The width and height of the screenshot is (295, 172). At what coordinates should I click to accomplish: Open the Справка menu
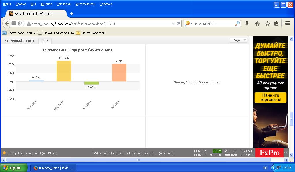[106, 4]
